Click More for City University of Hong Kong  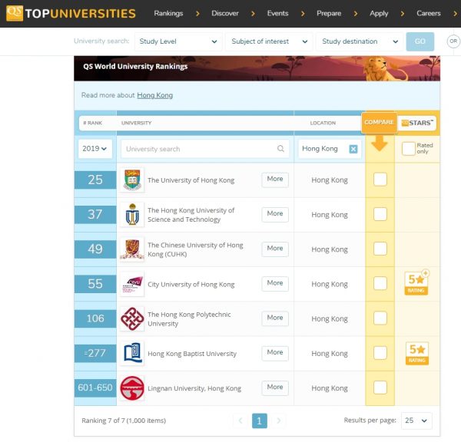tap(275, 283)
